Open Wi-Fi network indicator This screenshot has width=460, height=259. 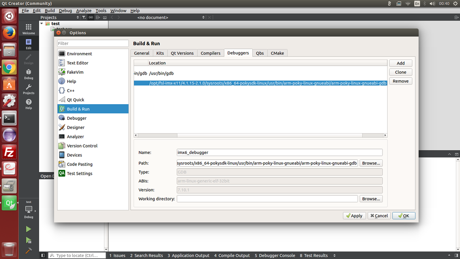point(408,4)
